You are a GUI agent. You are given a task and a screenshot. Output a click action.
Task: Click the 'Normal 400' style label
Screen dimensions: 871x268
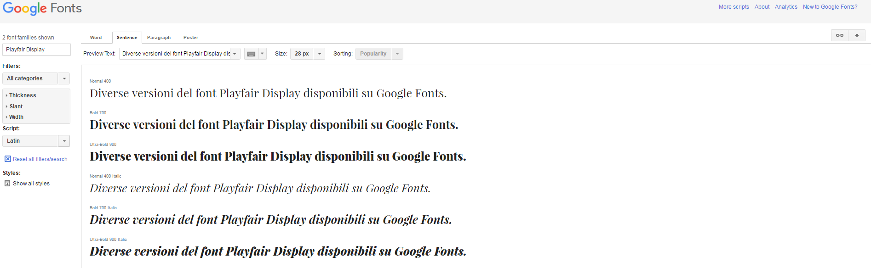pos(100,81)
